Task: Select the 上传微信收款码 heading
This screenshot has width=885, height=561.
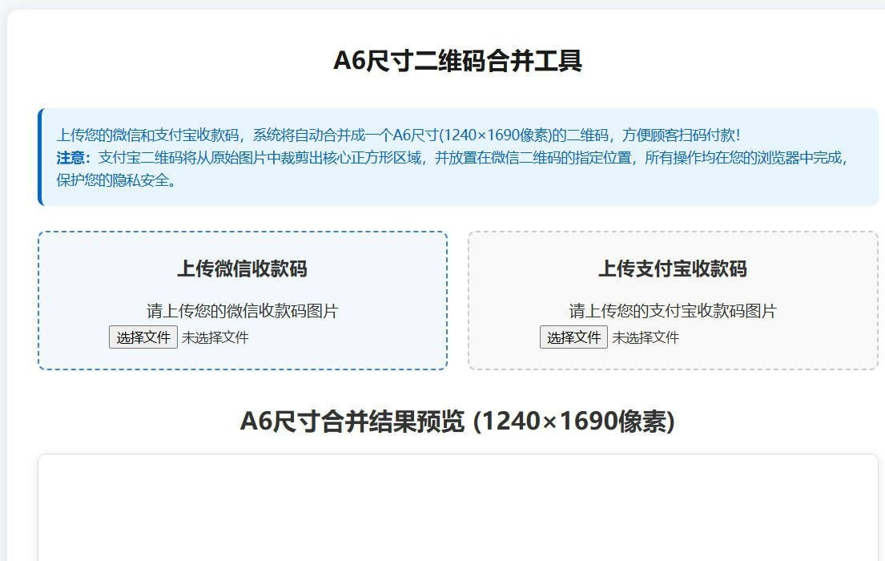Action: (x=242, y=268)
